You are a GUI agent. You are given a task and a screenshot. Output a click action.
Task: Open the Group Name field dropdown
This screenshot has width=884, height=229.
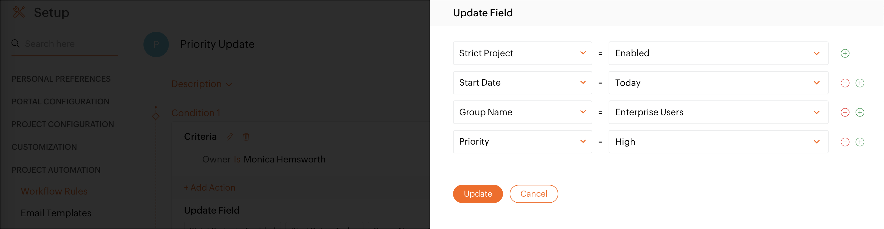(x=522, y=113)
